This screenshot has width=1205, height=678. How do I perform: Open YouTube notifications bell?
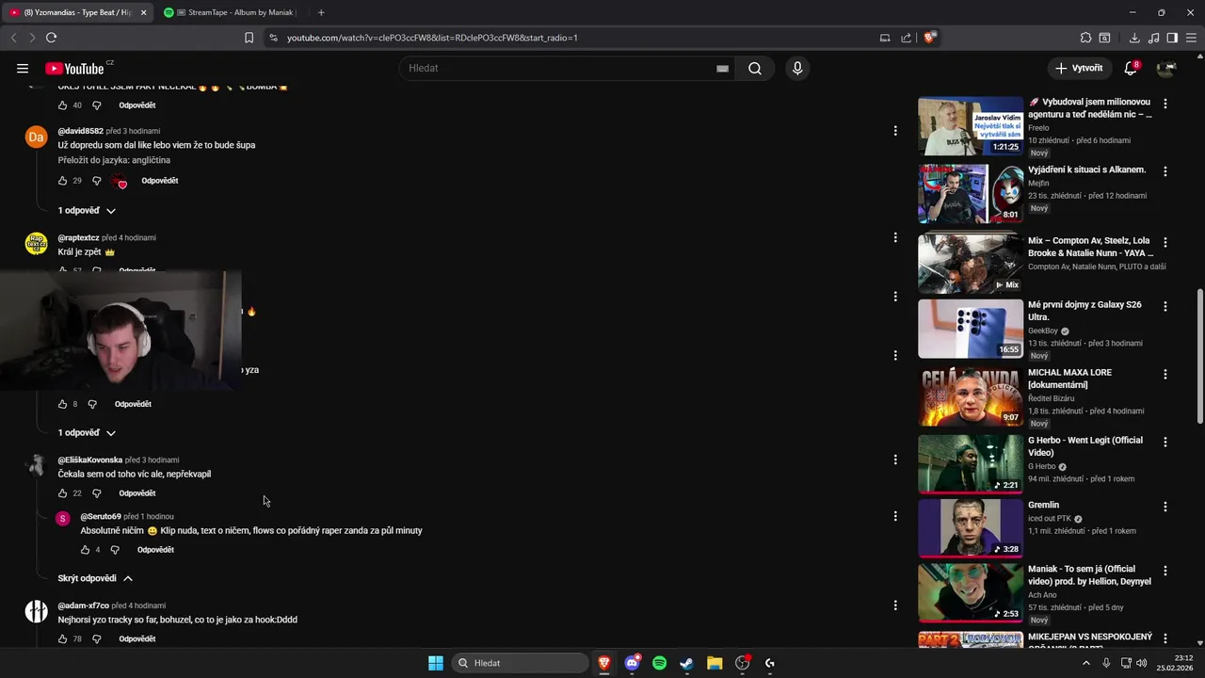(1131, 68)
